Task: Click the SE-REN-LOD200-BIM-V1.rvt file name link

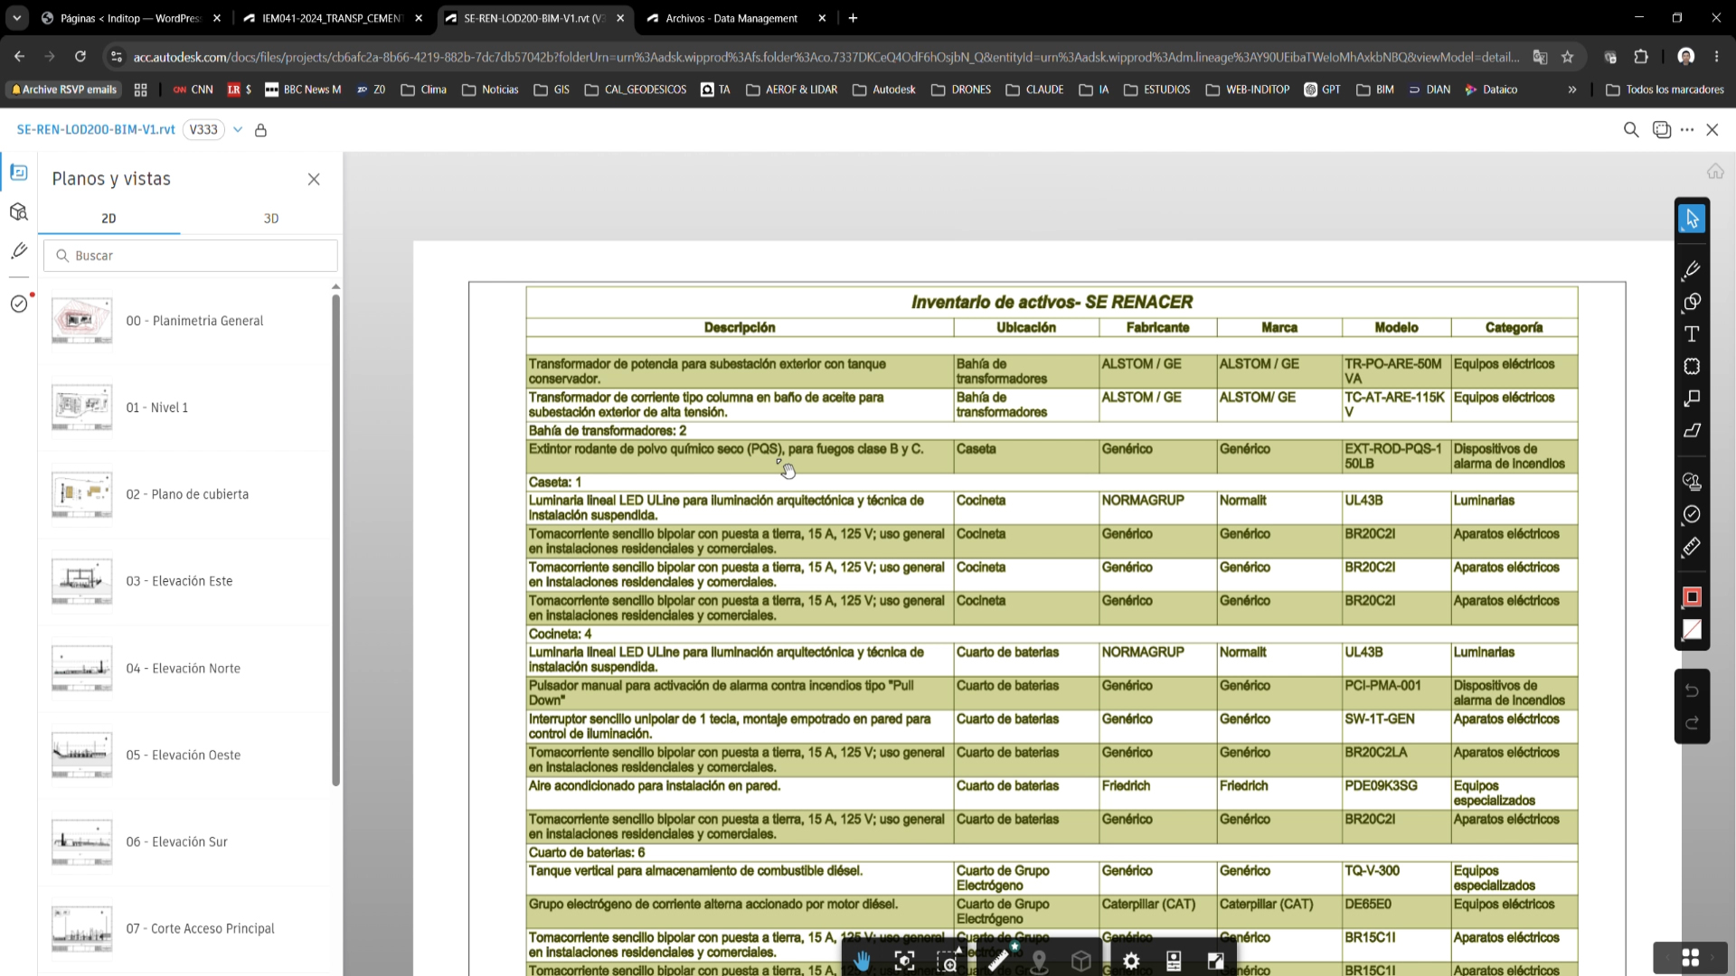Action: click(x=96, y=130)
